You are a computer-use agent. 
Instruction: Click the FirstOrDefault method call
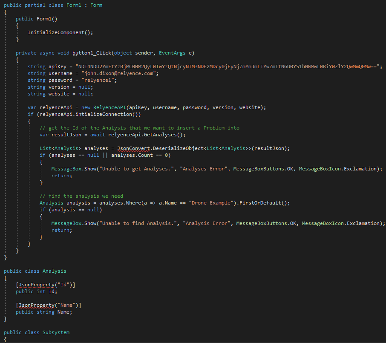tap(262, 203)
